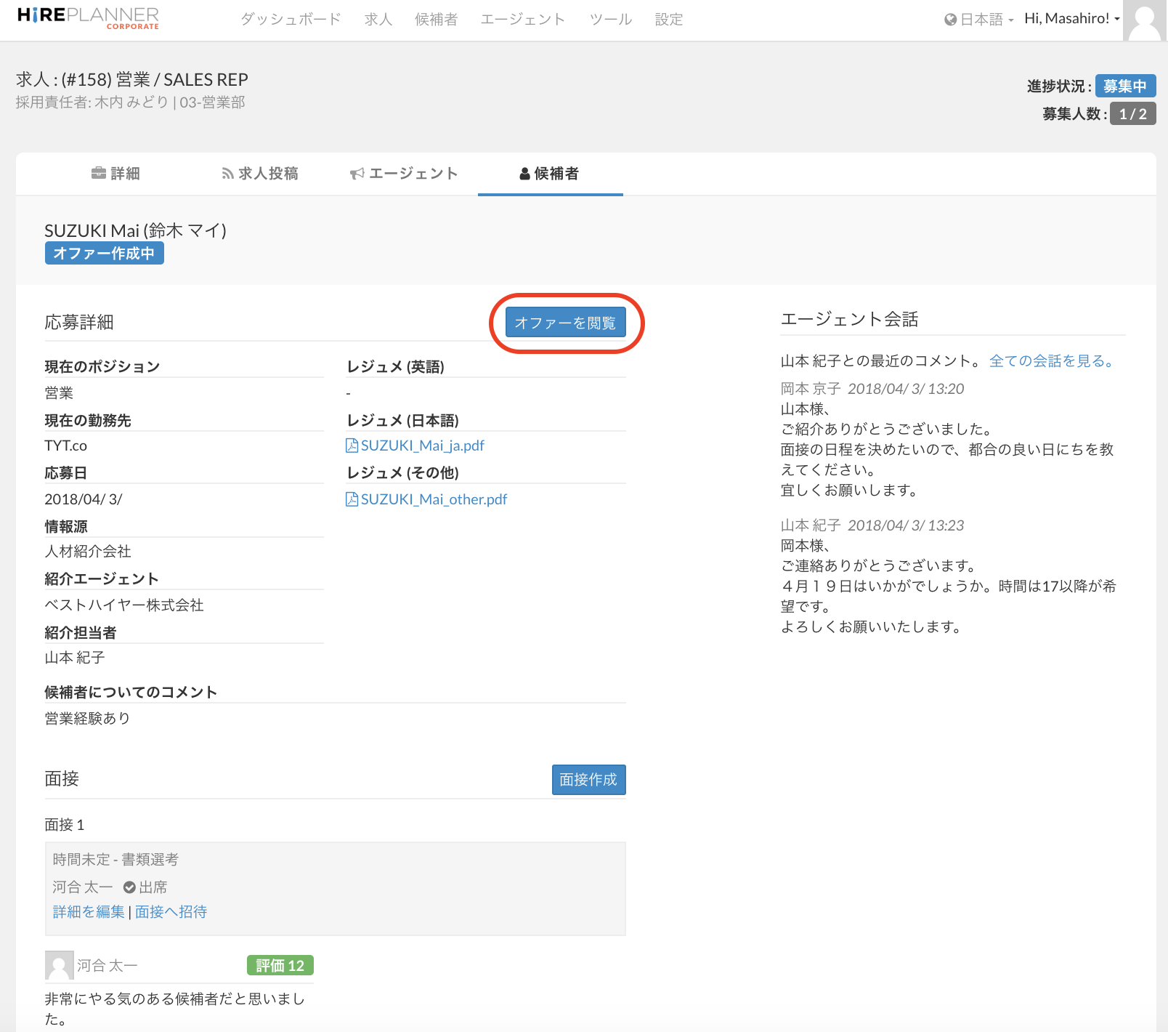Click the 詳細を編集 link
This screenshot has height=1032, width=1168.
(89, 911)
